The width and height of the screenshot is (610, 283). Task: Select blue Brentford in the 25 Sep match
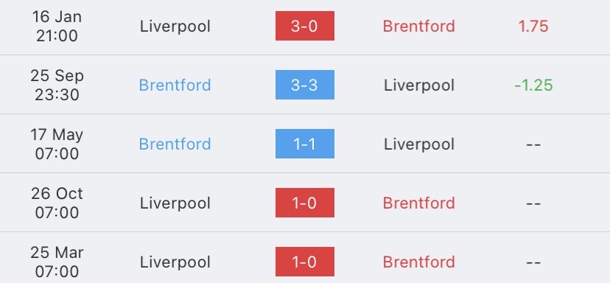pos(175,85)
